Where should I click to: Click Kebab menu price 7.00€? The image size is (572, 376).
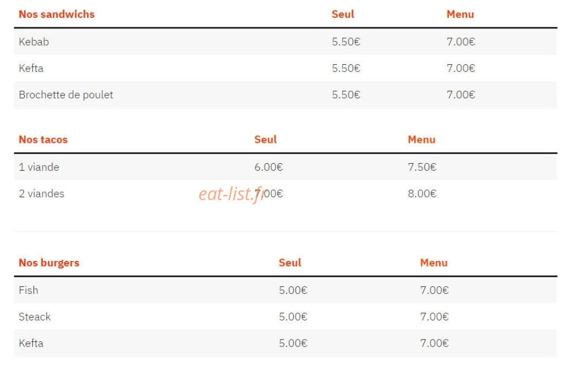tap(461, 42)
